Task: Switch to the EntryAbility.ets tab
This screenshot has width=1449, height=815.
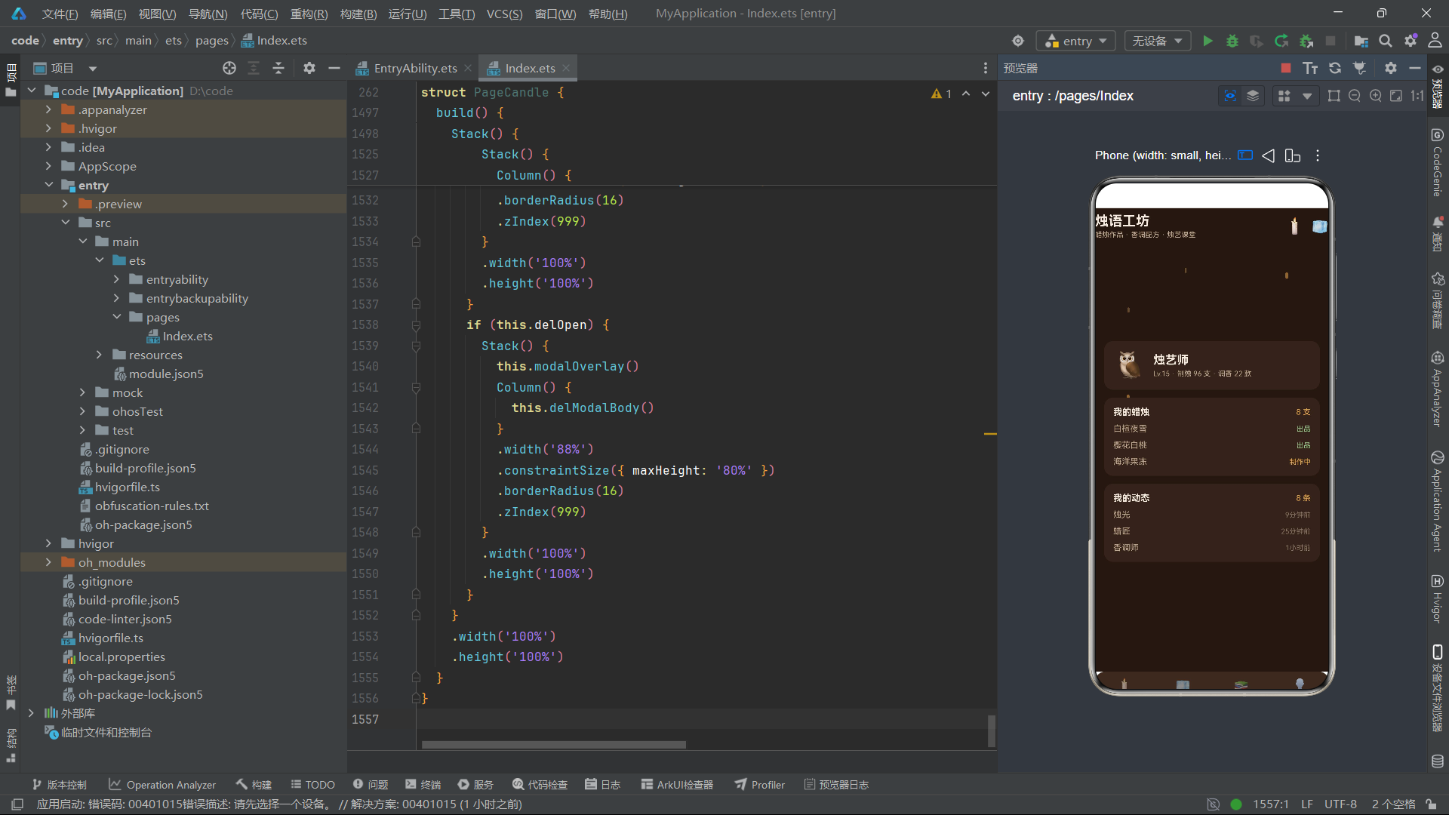Action: point(414,68)
